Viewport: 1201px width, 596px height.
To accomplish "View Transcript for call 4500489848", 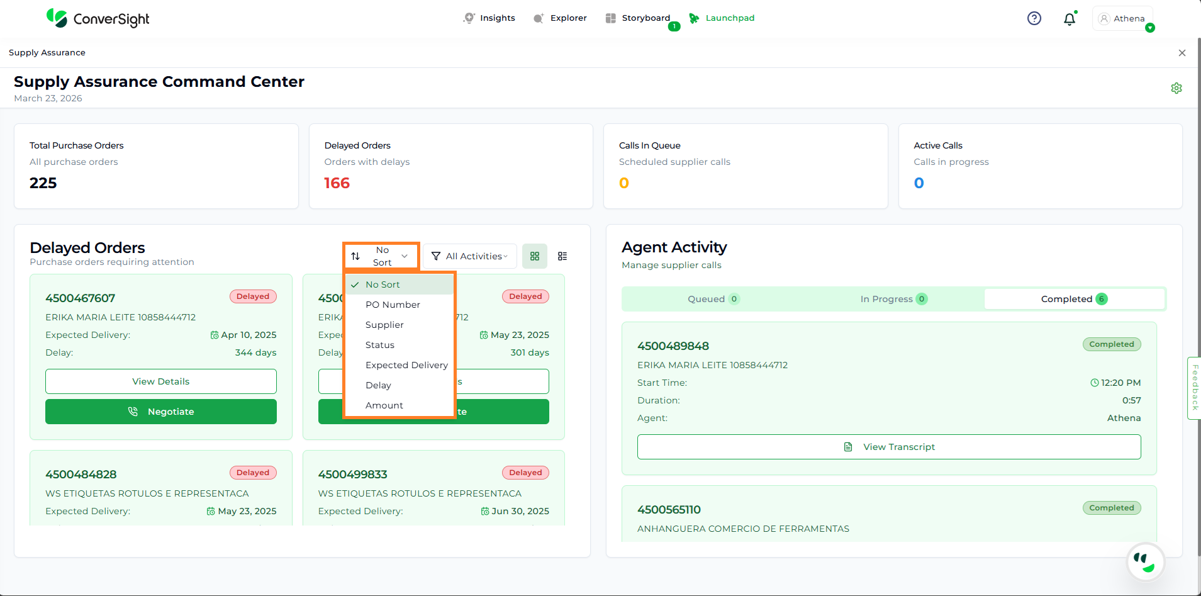I will click(888, 447).
